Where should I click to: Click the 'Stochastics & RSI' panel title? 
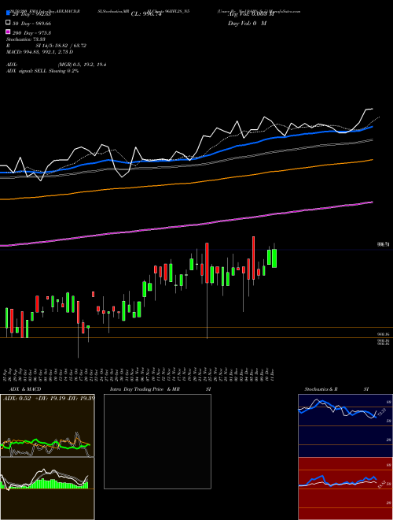(x=336, y=389)
